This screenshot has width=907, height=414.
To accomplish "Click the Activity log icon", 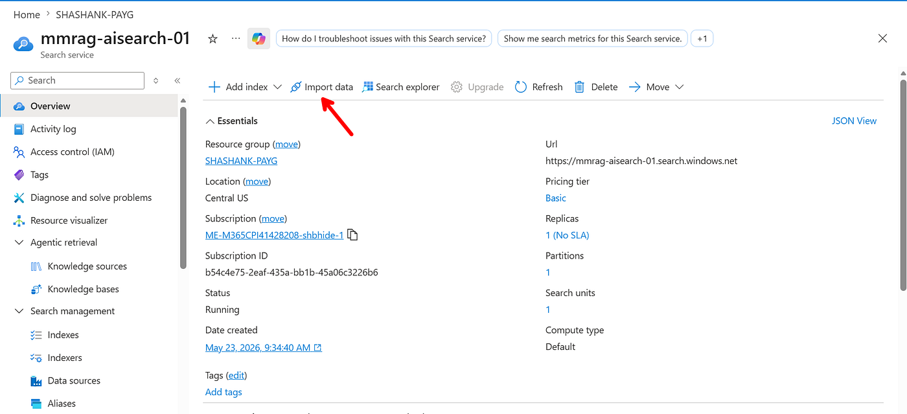I will pyautogui.click(x=19, y=129).
